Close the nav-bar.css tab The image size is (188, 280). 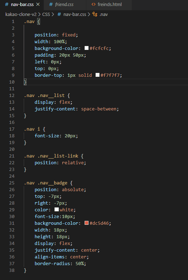(38, 5)
